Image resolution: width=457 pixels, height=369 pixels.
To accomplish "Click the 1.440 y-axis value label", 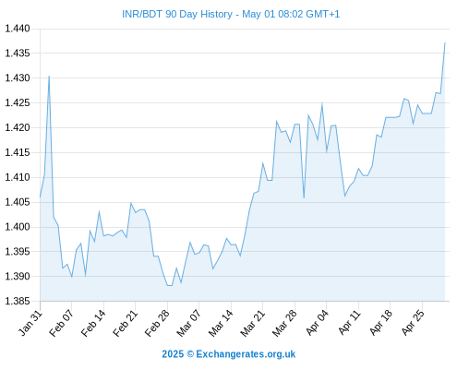I will point(18,29).
